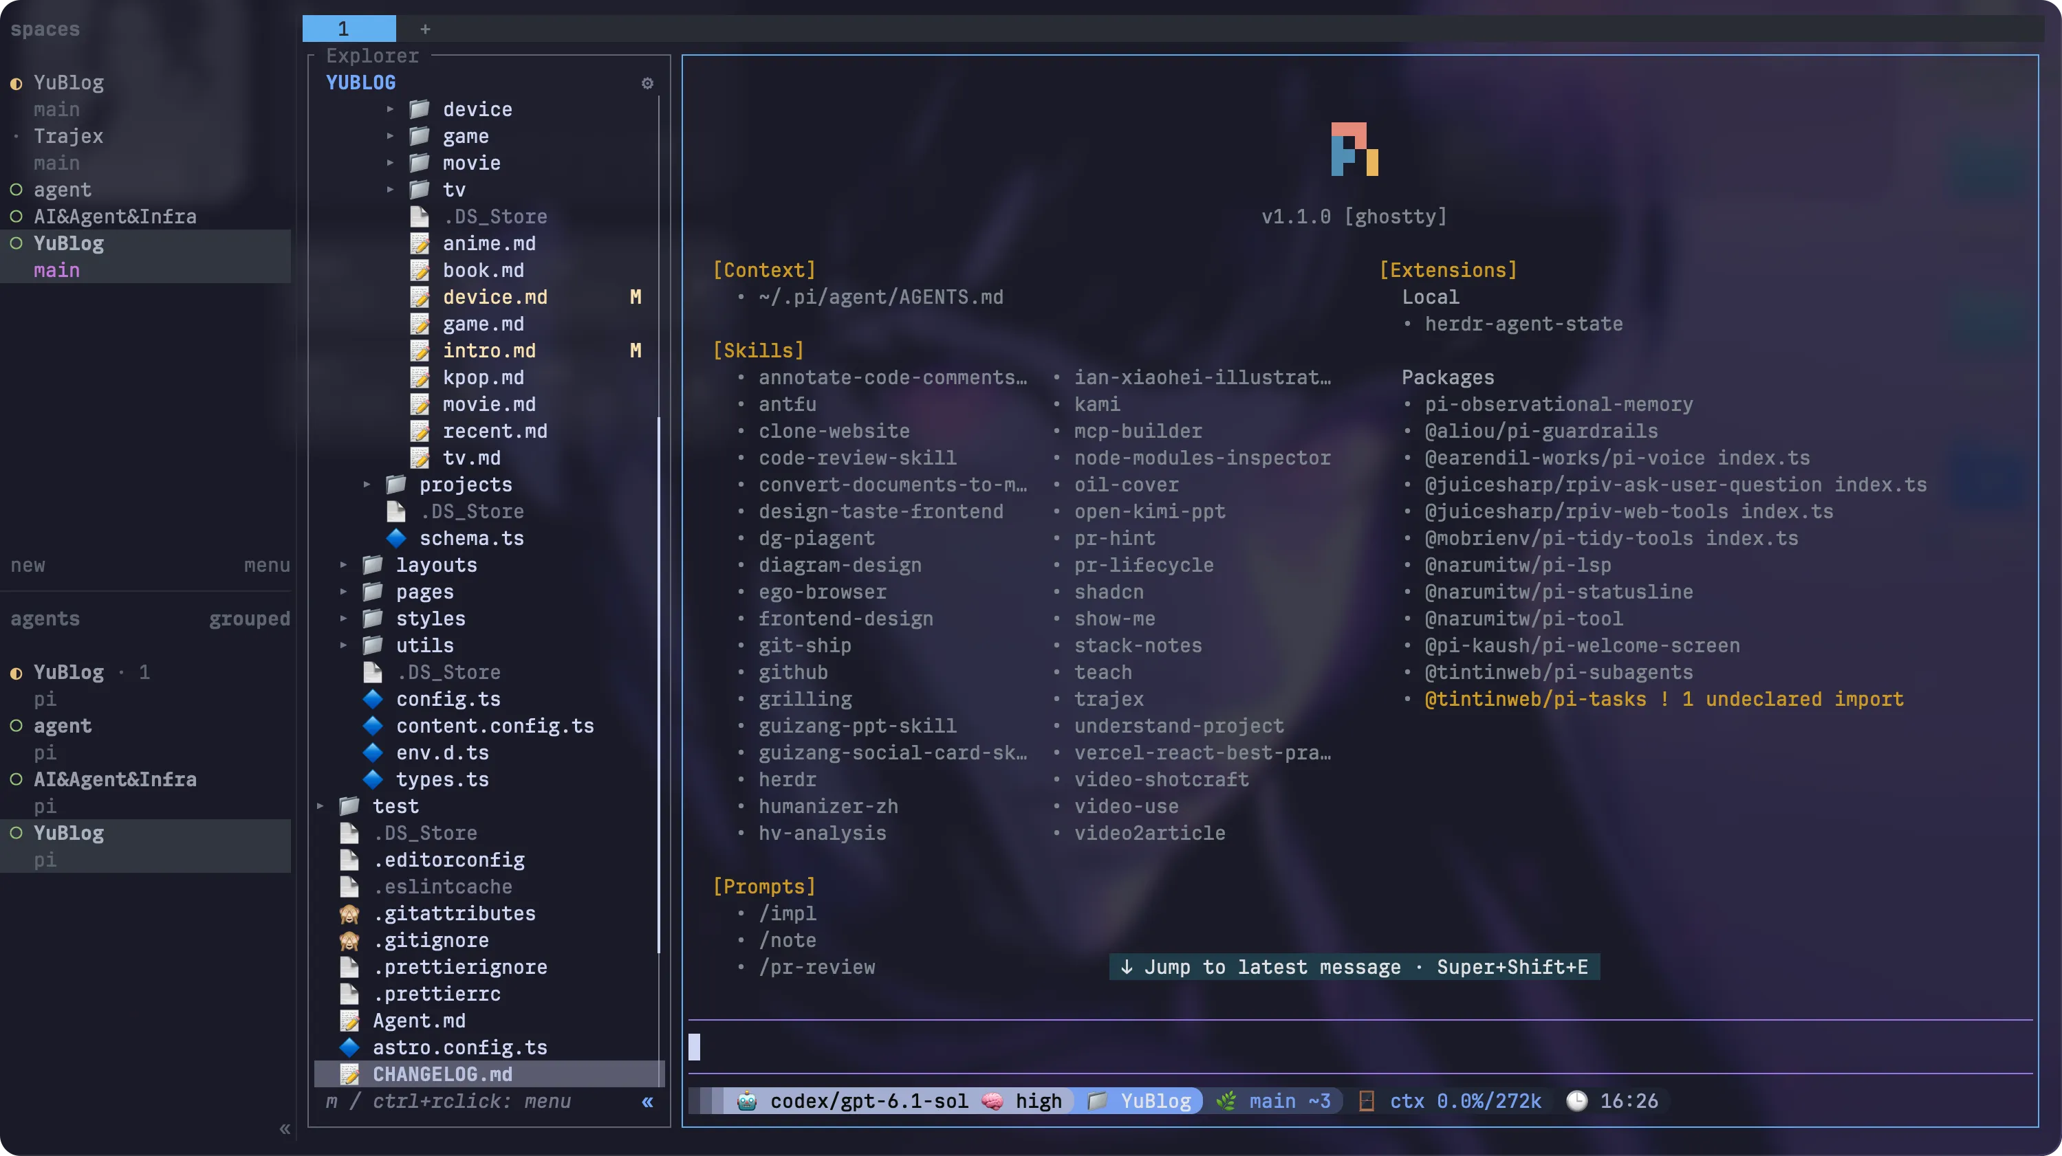Click the Agent.md file icon
Viewport: 2062px width, 1156px height.
click(x=349, y=1021)
